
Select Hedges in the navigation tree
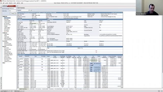pos(6,26)
